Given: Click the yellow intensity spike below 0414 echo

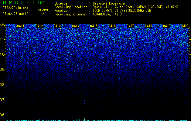Looking at the screenshot, I should [84, 119].
